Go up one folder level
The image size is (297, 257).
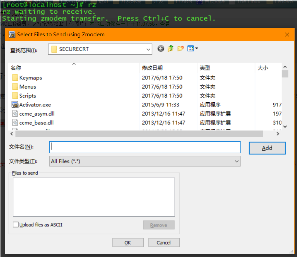click(171, 49)
